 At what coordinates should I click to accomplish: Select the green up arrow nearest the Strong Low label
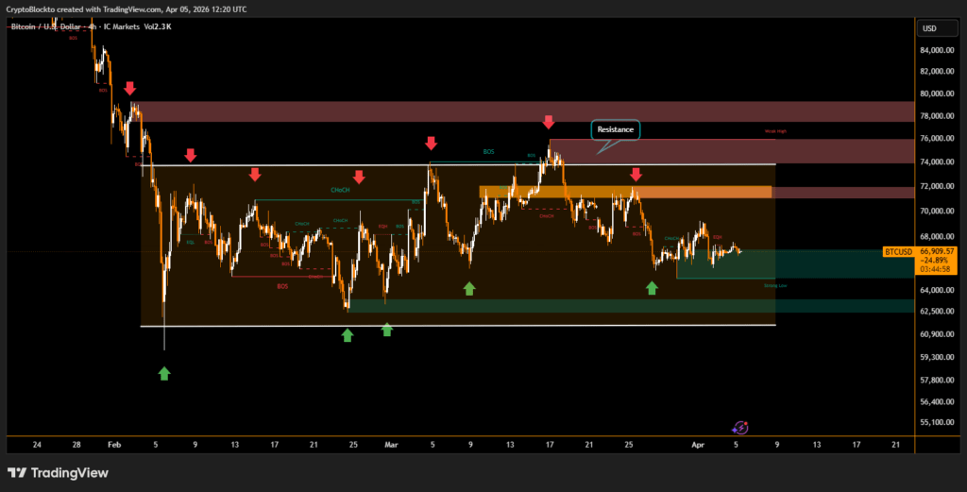[x=652, y=287]
